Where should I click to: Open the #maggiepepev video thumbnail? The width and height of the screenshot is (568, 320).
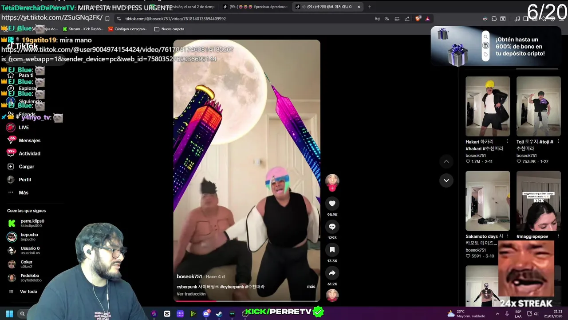(x=538, y=201)
